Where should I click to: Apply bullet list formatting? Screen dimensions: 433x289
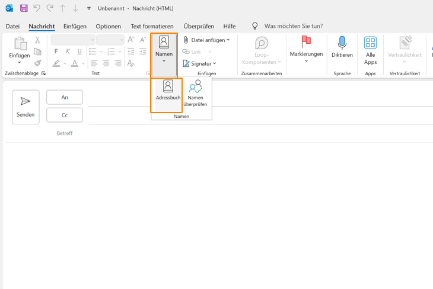tap(93, 52)
